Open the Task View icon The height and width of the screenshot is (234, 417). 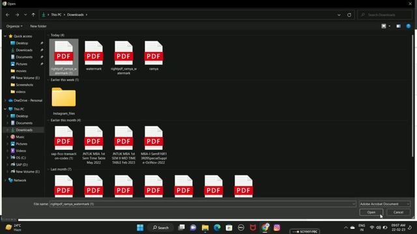click(x=181, y=227)
